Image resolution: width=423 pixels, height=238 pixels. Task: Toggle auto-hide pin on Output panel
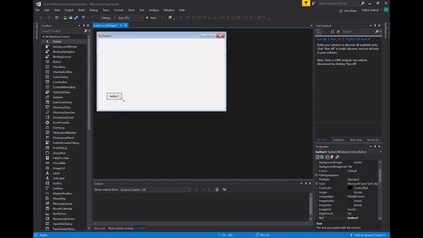click(x=305, y=184)
